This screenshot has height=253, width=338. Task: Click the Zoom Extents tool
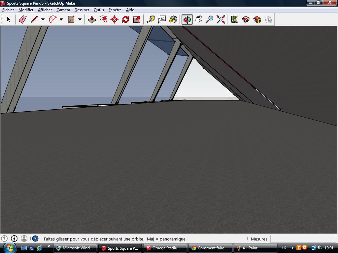coord(221,20)
